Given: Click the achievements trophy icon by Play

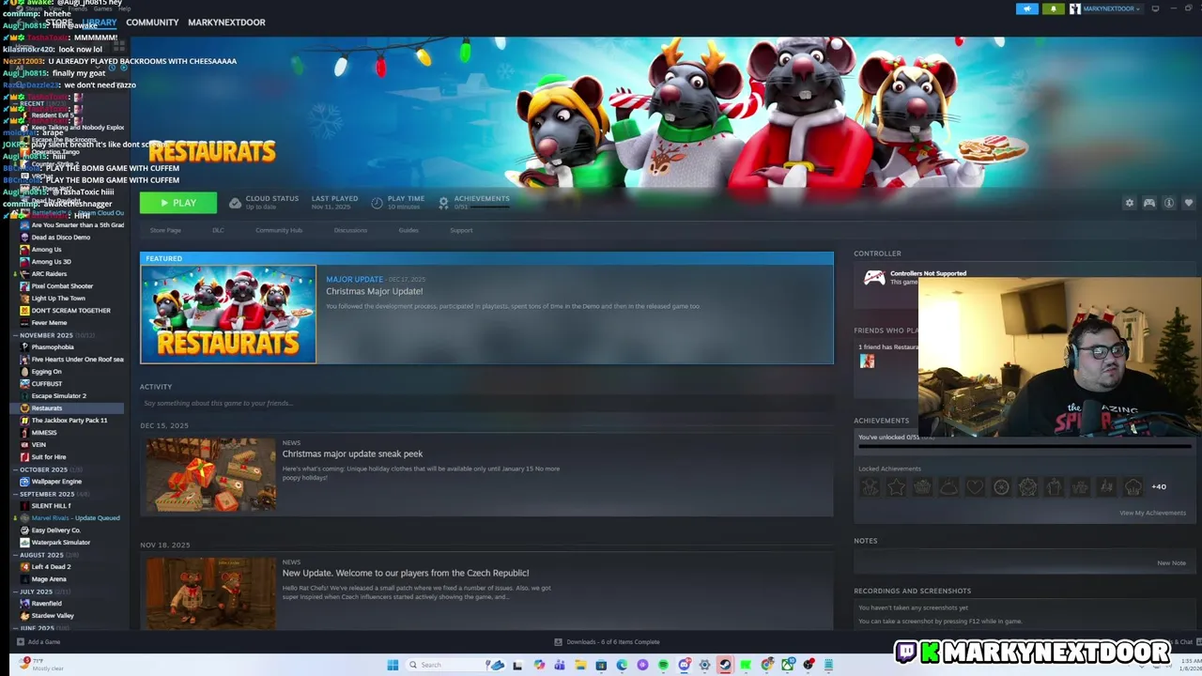Looking at the screenshot, I should pyautogui.click(x=443, y=203).
